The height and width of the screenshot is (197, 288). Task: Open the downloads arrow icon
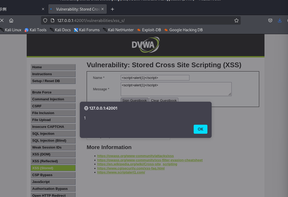tap(280, 20)
